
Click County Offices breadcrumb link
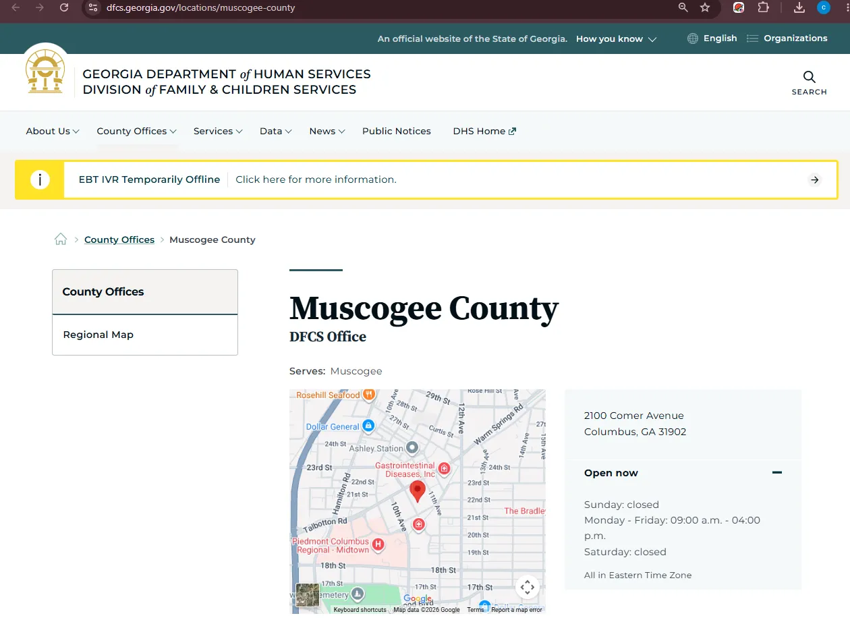(x=119, y=239)
